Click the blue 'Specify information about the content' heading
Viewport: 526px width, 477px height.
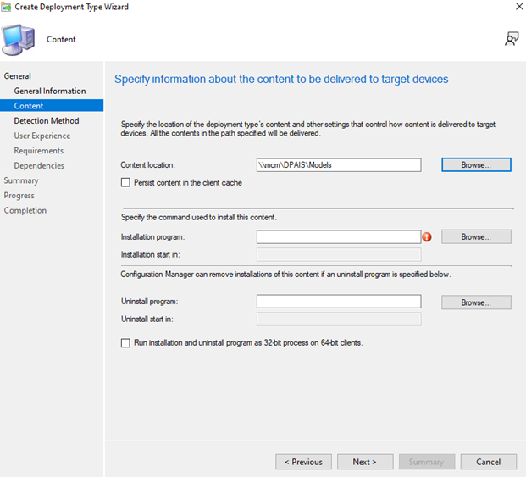click(281, 79)
